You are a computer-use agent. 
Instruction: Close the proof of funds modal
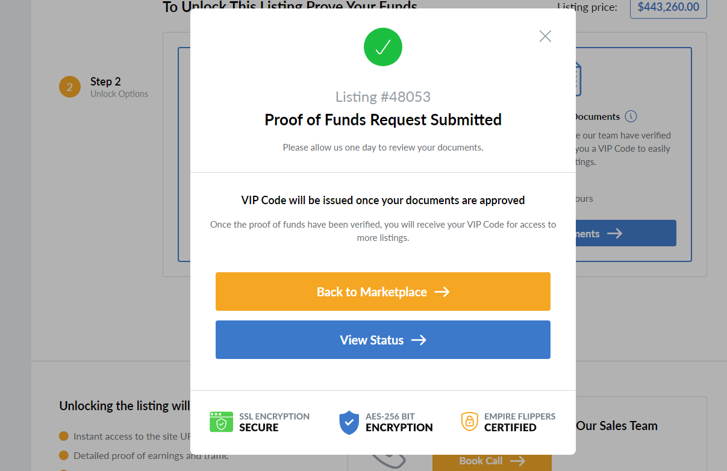pyautogui.click(x=545, y=36)
